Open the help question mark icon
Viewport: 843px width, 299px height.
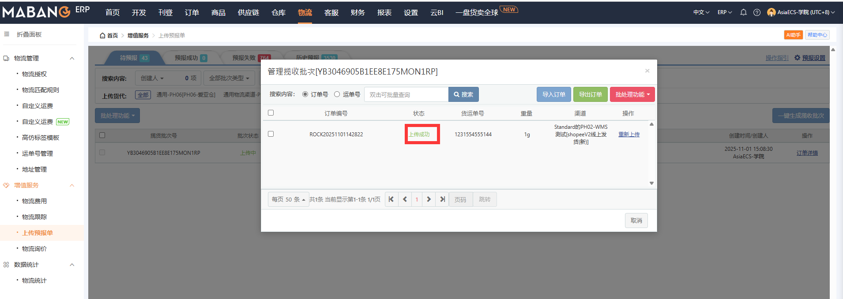coord(757,12)
